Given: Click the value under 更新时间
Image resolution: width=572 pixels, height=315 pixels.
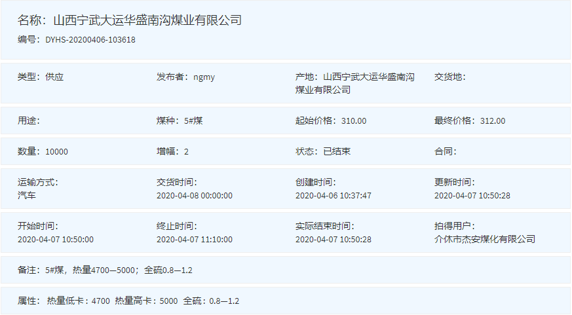Looking at the screenshot, I should point(472,196).
